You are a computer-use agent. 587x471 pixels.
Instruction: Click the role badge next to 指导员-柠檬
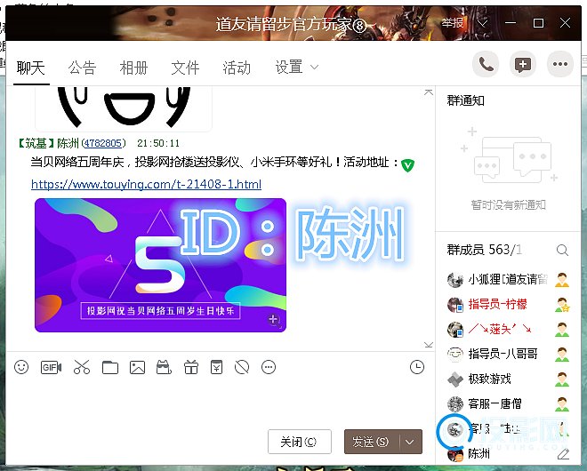pyautogui.click(x=562, y=305)
